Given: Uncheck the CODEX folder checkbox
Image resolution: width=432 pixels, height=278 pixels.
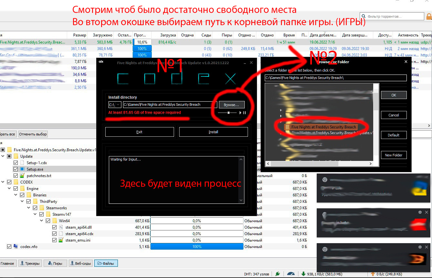Looking at the screenshot, I should point(9,182).
